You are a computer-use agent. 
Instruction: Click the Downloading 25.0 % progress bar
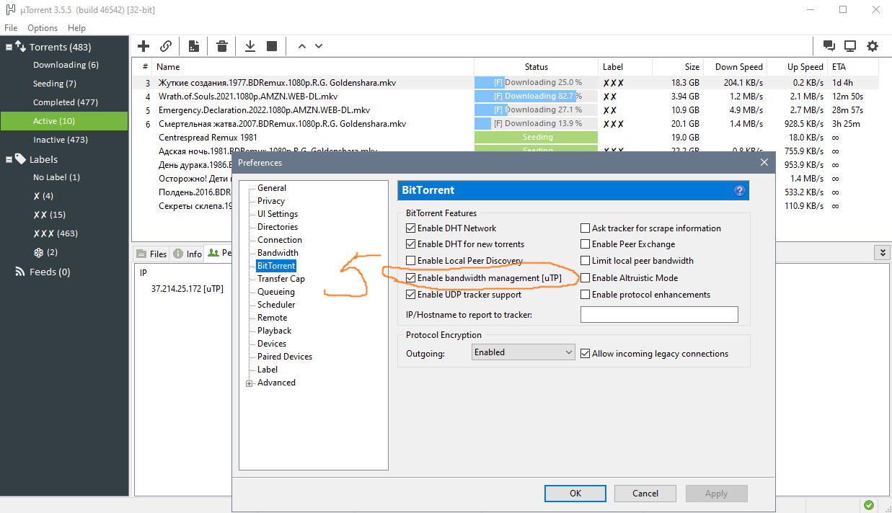point(536,83)
